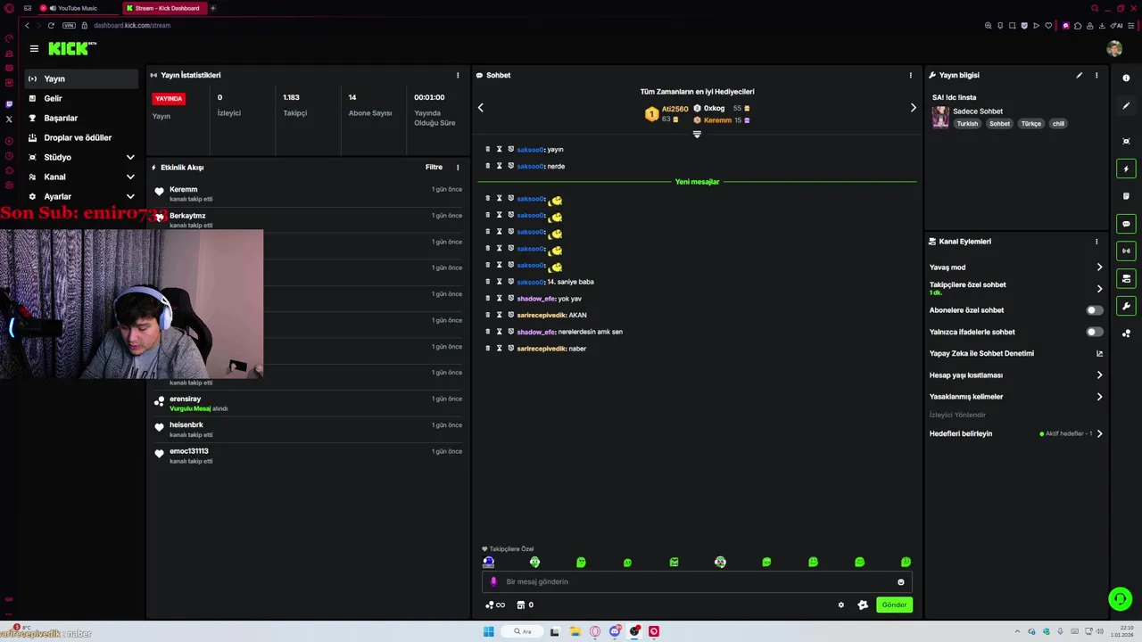
Task: Toggle Abonelere özel sohbet switch
Action: (1094, 310)
